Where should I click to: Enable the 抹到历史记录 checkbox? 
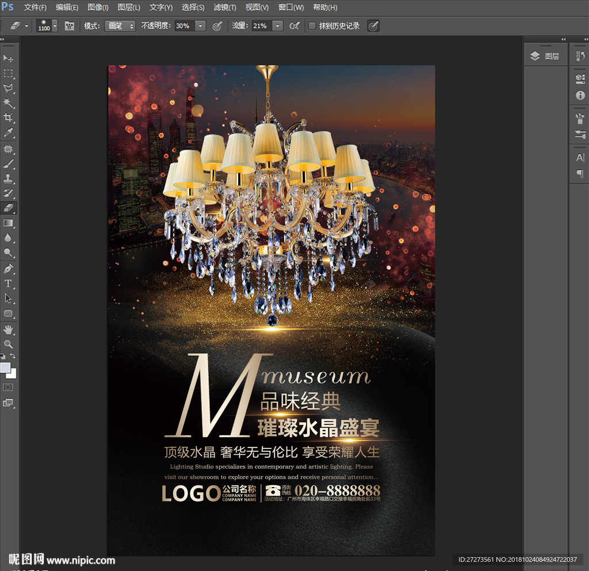click(x=312, y=26)
